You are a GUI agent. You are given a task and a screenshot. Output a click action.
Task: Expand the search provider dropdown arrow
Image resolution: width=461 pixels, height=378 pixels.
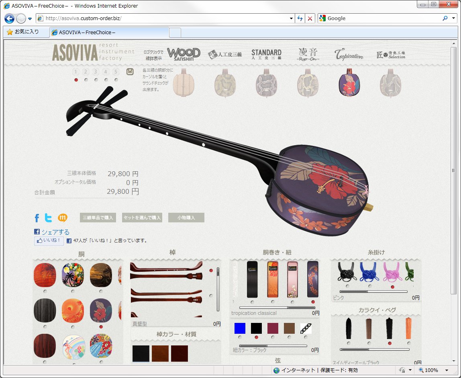[x=453, y=18]
